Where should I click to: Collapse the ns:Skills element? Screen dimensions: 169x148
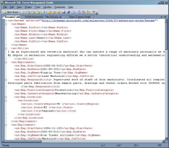(6, 48)
